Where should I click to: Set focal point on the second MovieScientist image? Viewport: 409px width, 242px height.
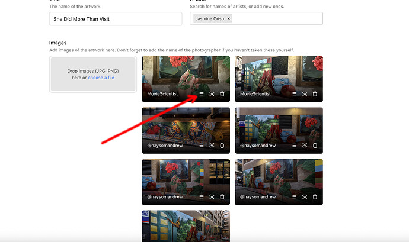tap(305, 94)
